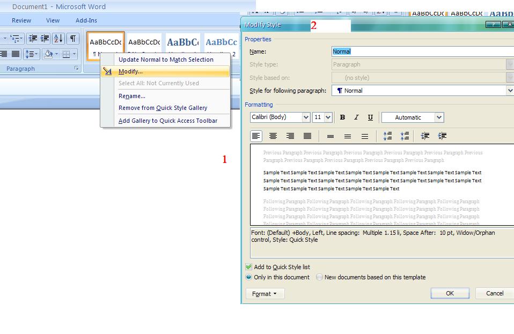Select 'New documents based on this template'

(320, 277)
